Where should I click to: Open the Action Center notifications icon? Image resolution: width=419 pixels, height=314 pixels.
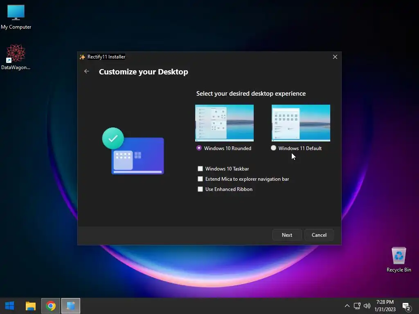coord(406,307)
